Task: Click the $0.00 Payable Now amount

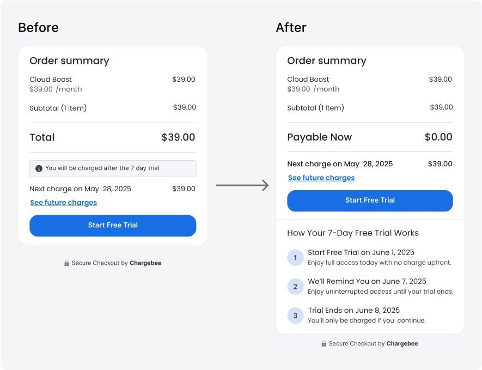Action: [438, 137]
